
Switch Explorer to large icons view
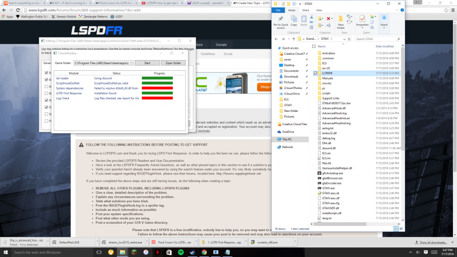[401, 229]
